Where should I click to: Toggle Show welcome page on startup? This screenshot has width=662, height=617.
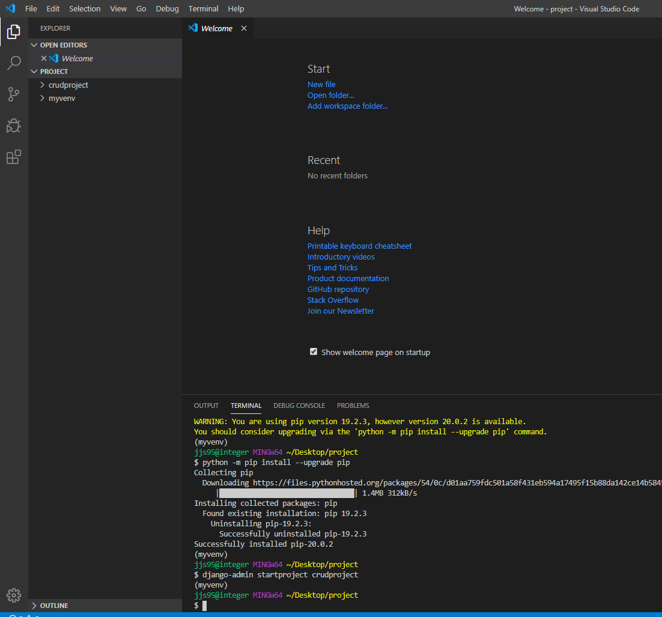coord(313,352)
